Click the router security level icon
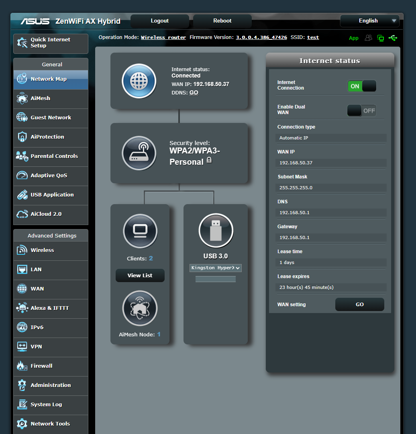 click(139, 153)
